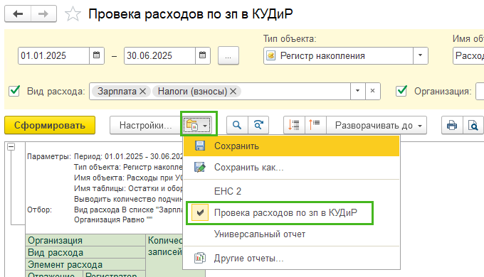Select Сохранить как... in menu
This screenshot has height=277, width=484.
coord(291,168)
